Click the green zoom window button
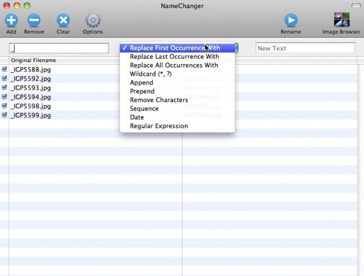Screen dimensions: 364x276 27,5
